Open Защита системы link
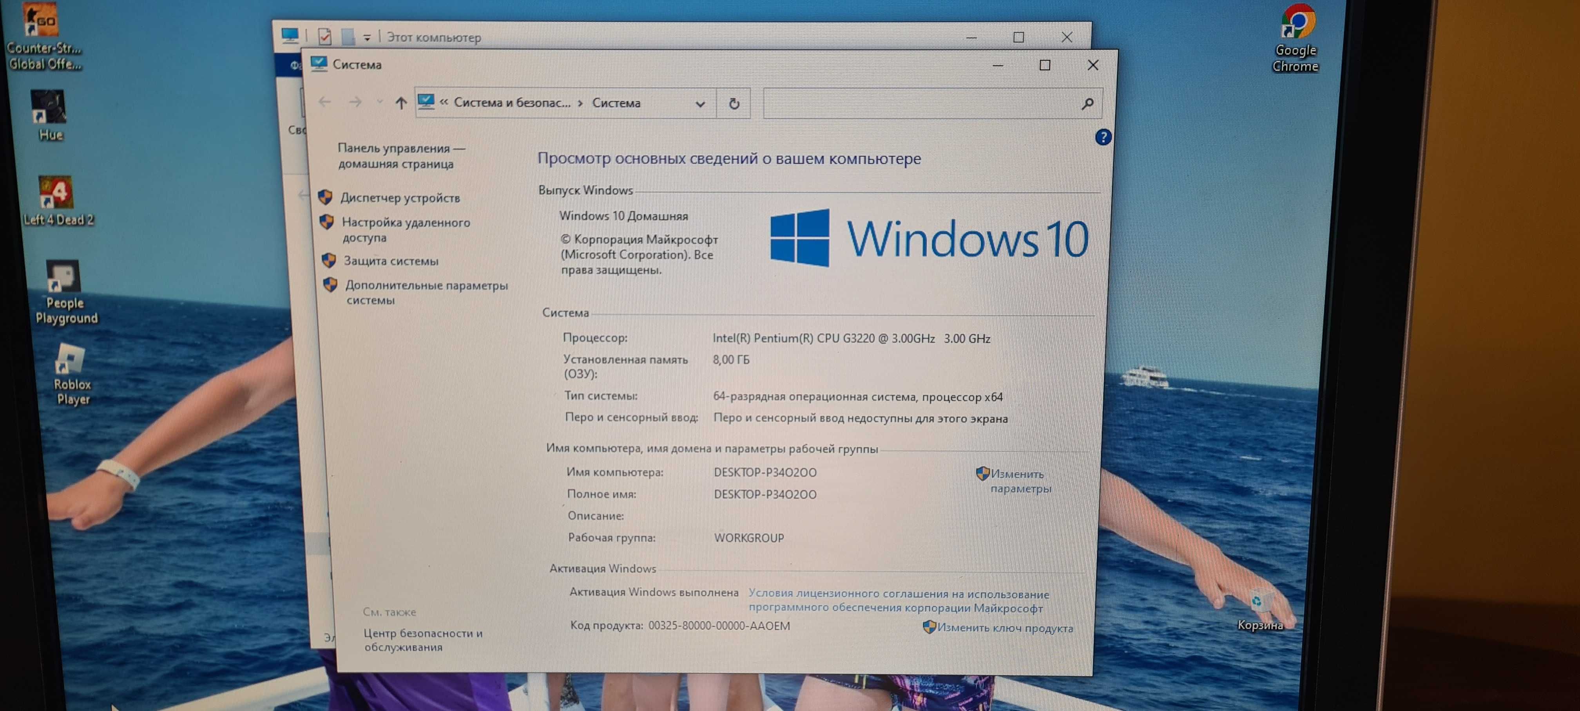 [x=391, y=260]
